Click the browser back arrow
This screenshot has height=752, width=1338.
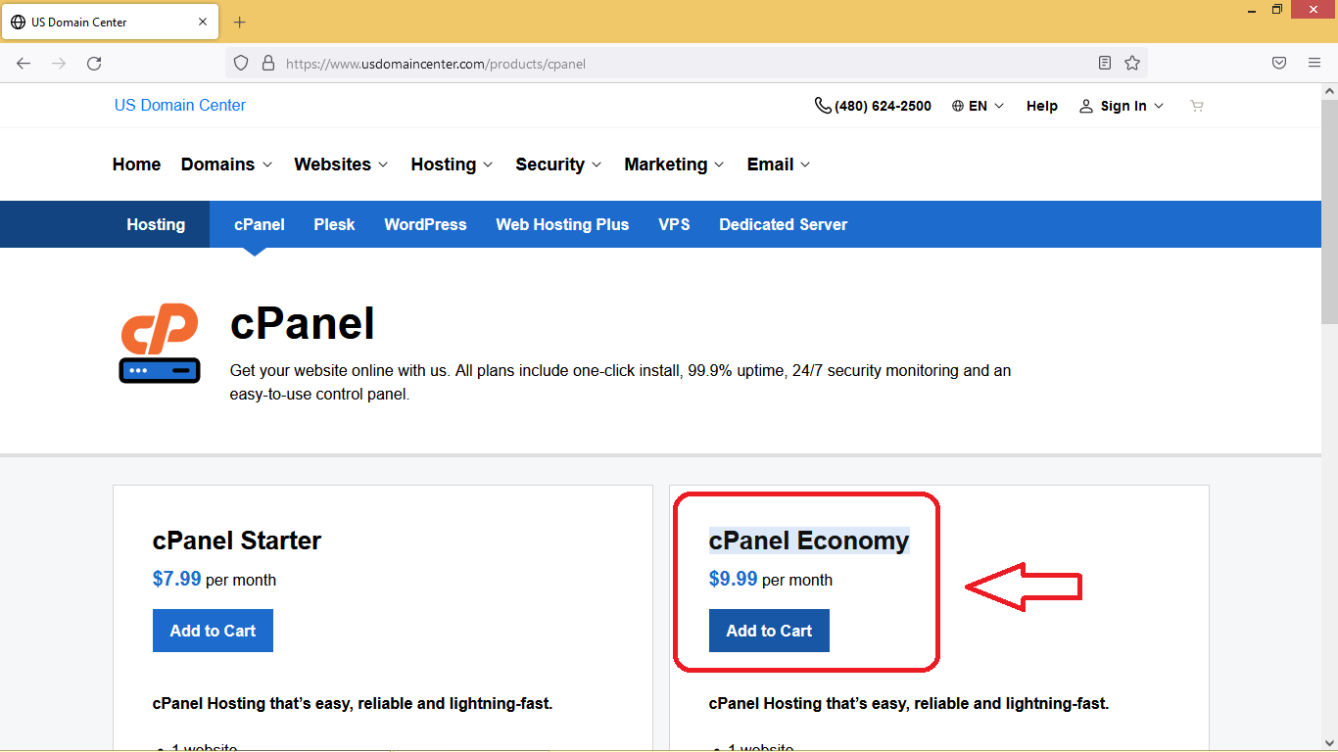(x=24, y=63)
